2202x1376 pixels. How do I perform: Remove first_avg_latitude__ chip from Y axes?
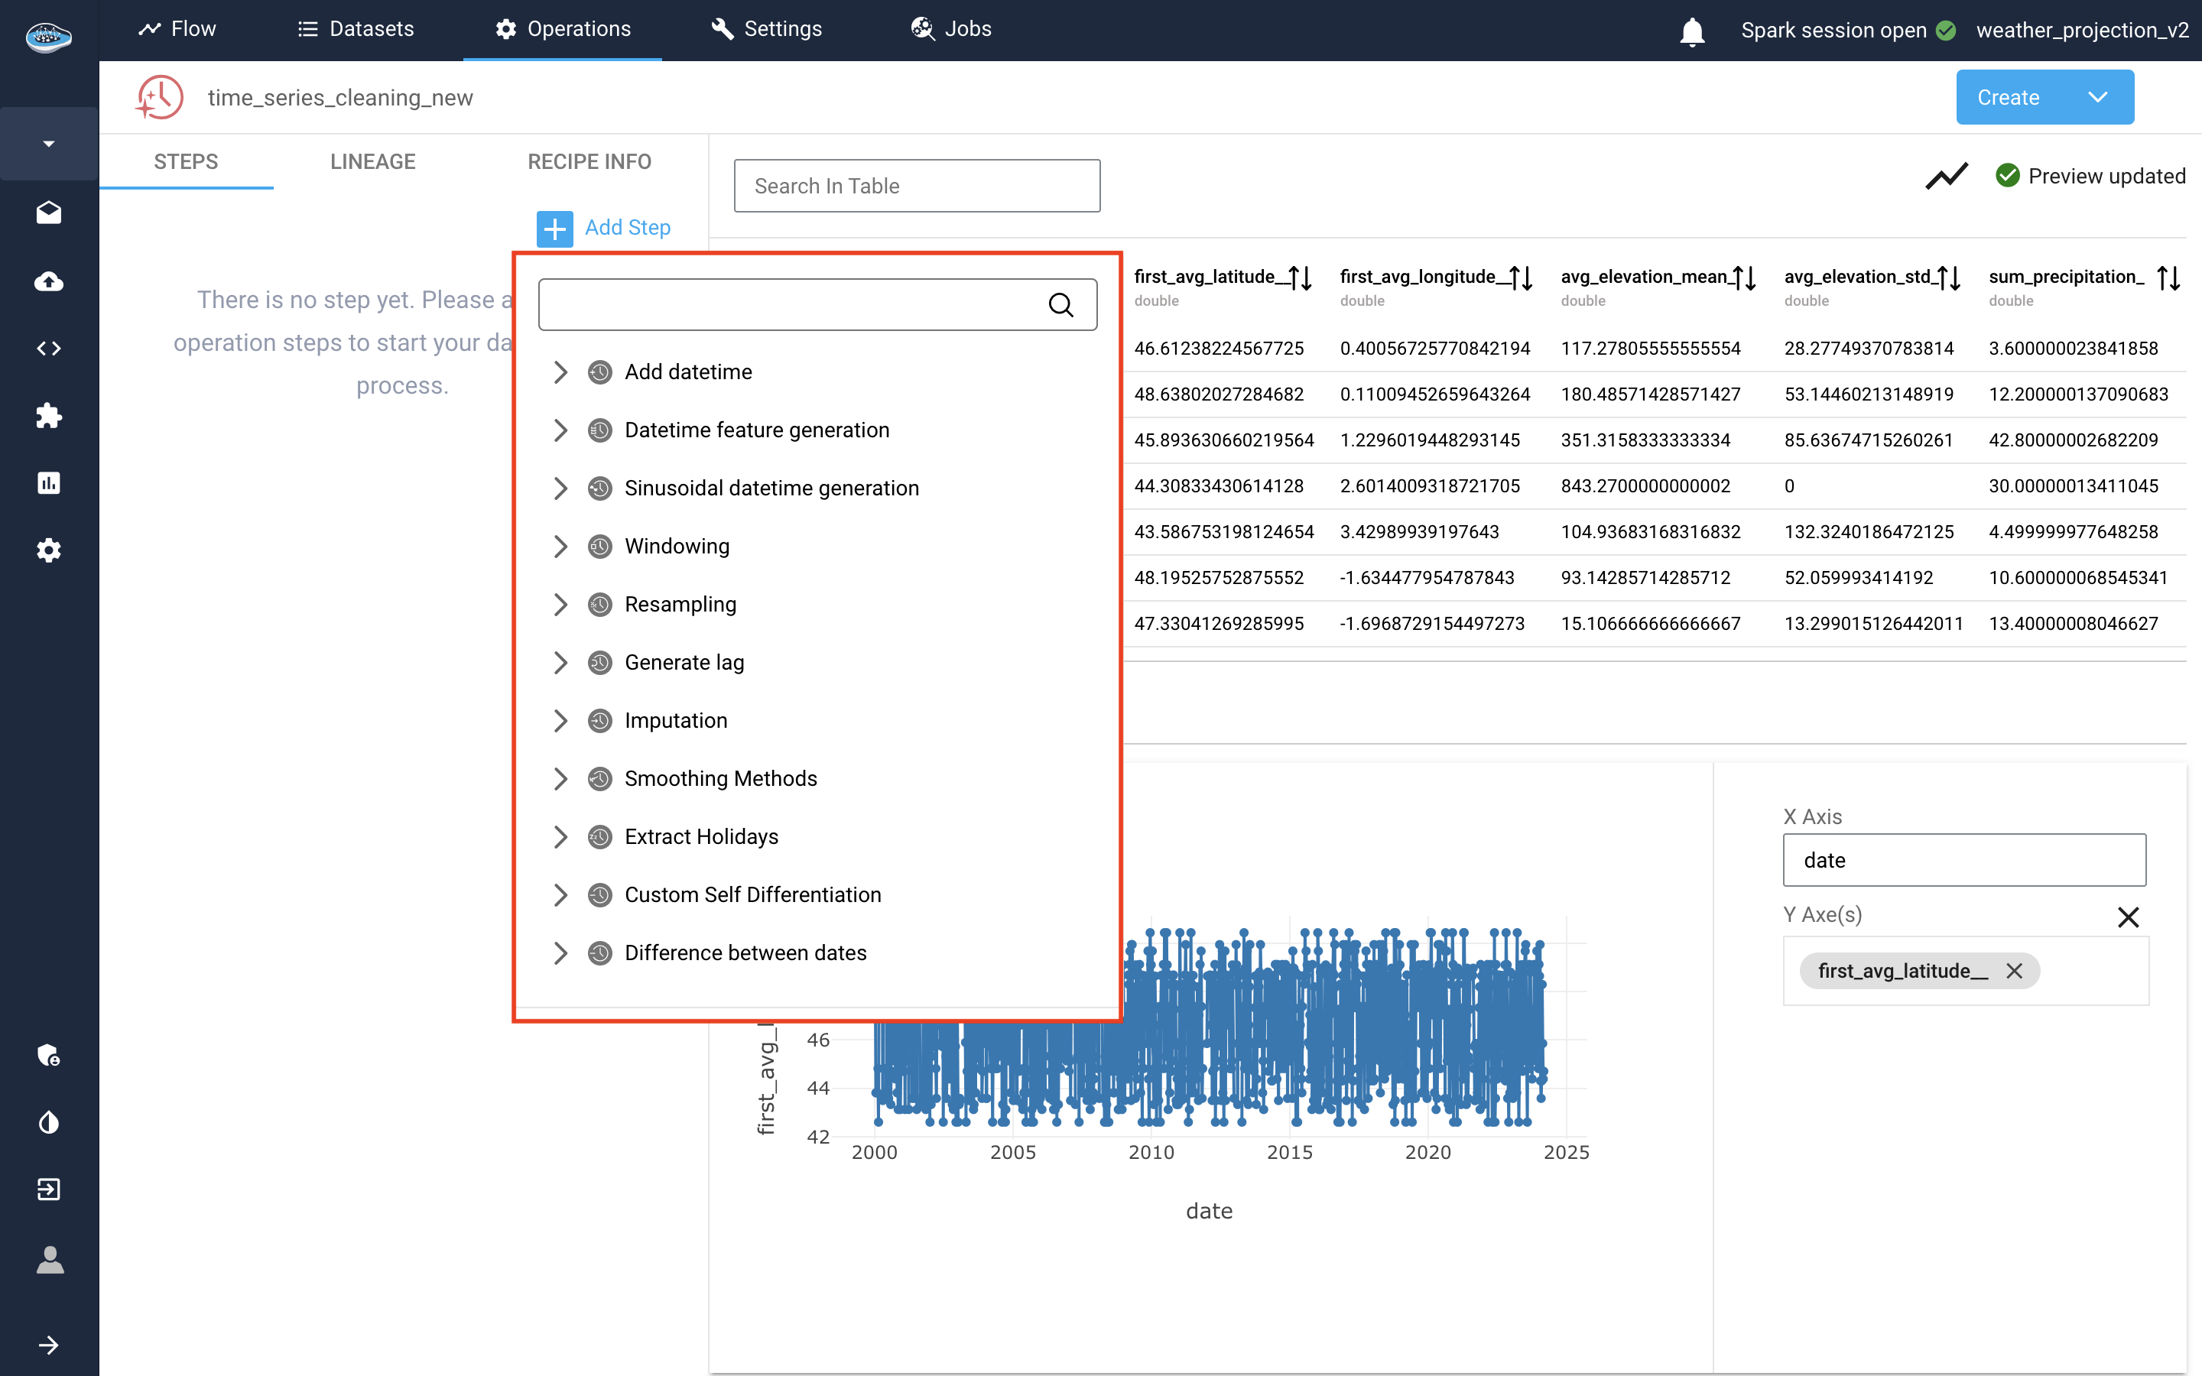(2015, 971)
